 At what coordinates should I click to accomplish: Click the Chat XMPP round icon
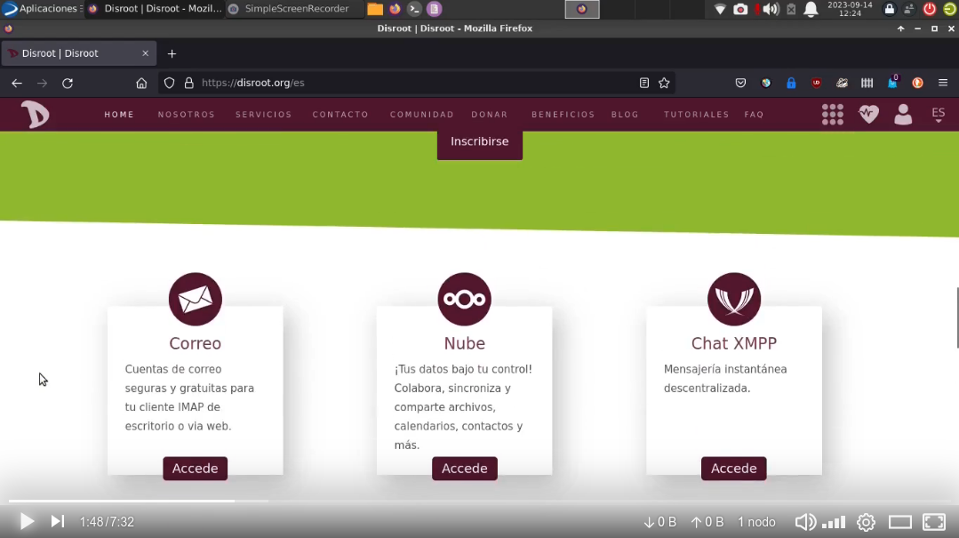pyautogui.click(x=734, y=300)
